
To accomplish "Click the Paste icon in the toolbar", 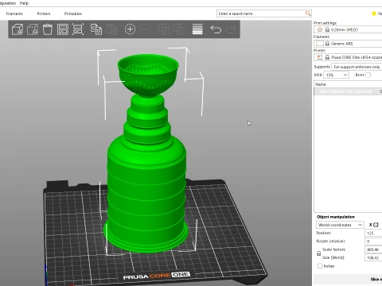I will click(111, 29).
